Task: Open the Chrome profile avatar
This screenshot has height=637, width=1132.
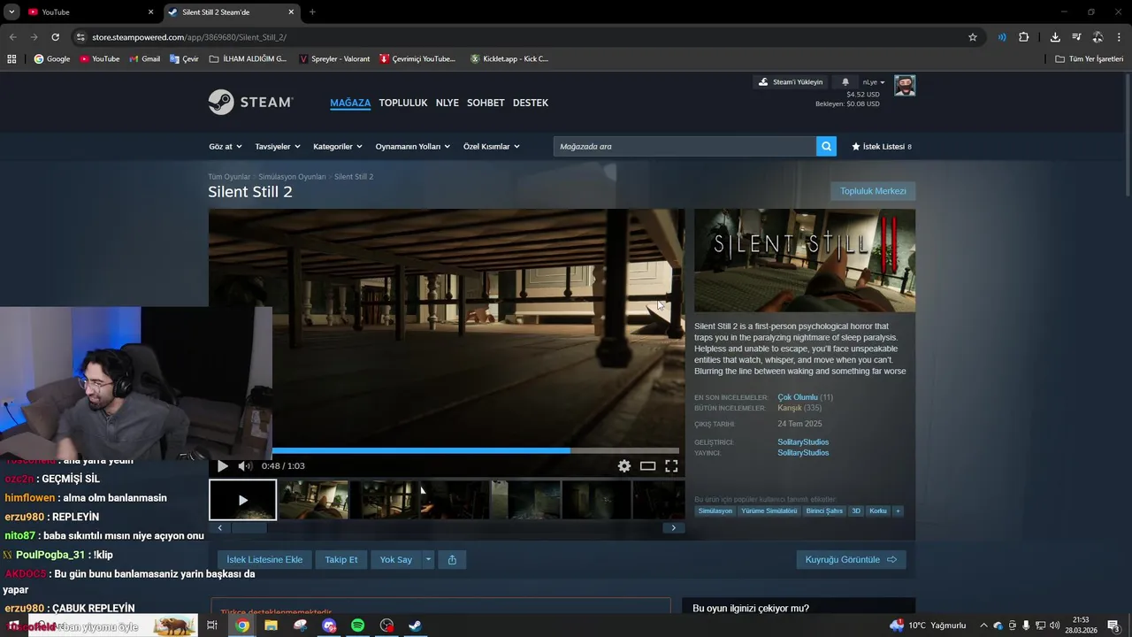Action: [x=1098, y=37]
